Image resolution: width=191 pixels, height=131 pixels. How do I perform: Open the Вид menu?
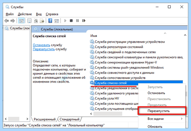(39, 14)
